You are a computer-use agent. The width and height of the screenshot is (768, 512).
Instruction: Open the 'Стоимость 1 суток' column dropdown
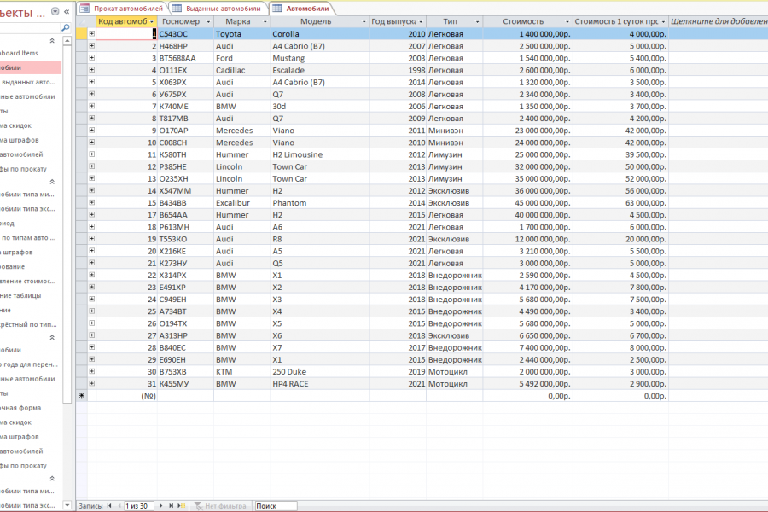[663, 21]
